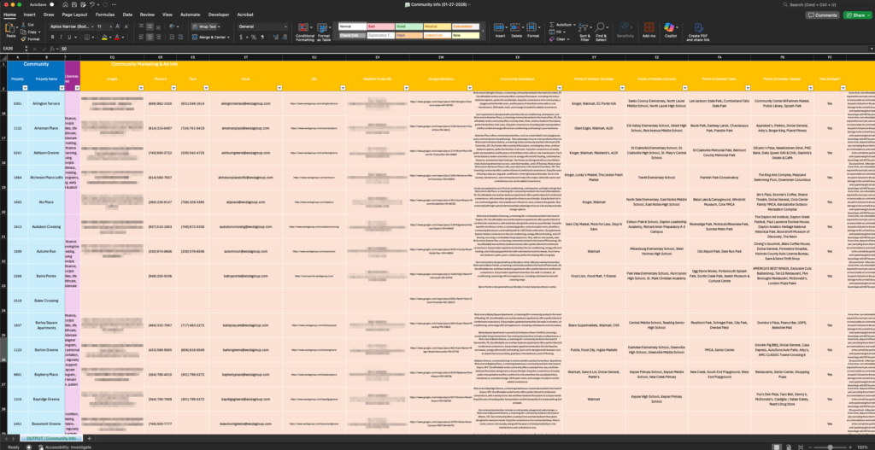The image size is (875, 450).
Task: Open the Page Layout tab
Action: click(74, 15)
